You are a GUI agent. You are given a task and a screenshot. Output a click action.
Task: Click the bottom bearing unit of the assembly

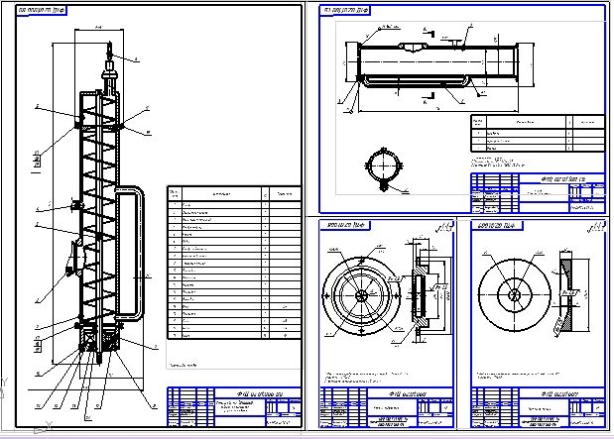click(98, 344)
